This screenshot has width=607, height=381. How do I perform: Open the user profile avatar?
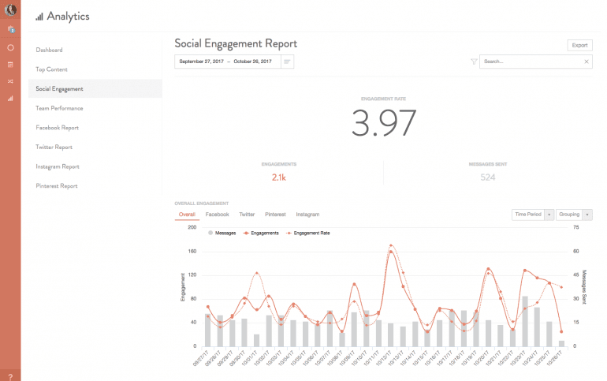point(10,10)
